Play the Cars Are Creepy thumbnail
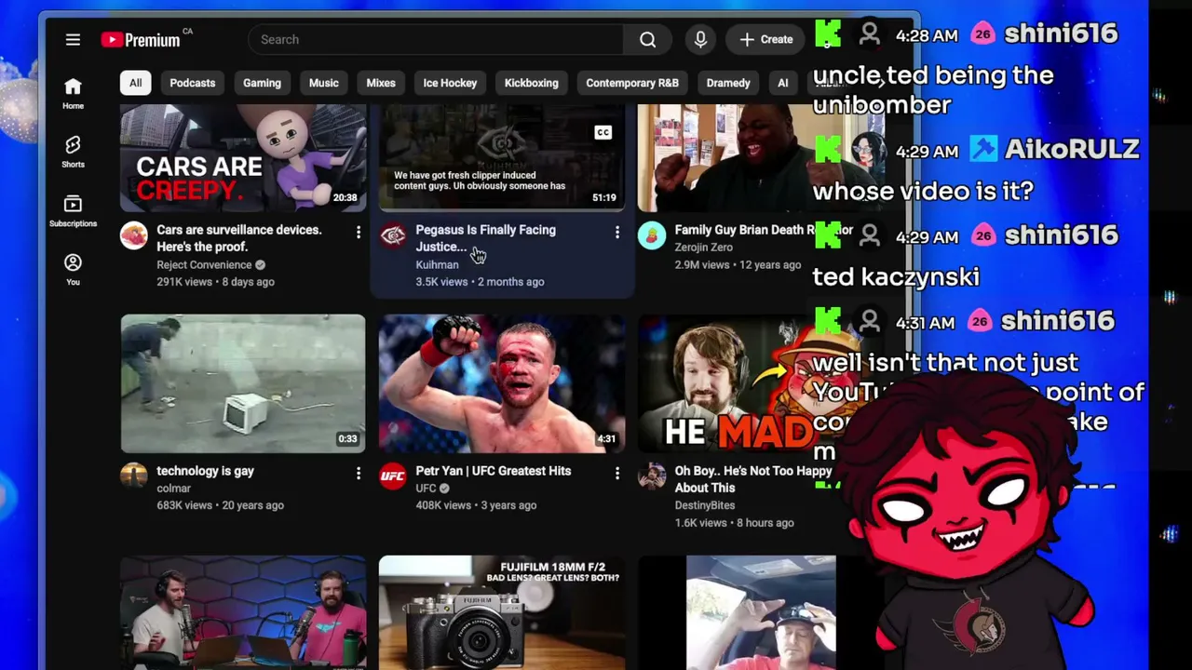 (x=243, y=157)
